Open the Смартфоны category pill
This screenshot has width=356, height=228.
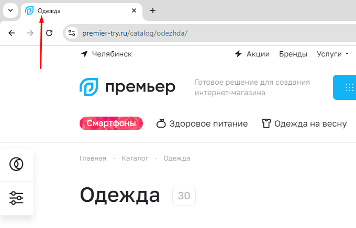[x=111, y=123]
